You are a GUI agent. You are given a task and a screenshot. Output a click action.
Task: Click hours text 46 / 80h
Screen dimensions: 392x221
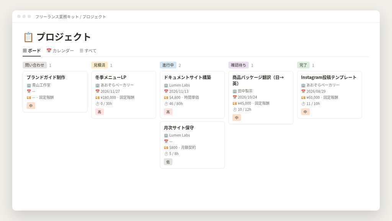[x=176, y=104]
